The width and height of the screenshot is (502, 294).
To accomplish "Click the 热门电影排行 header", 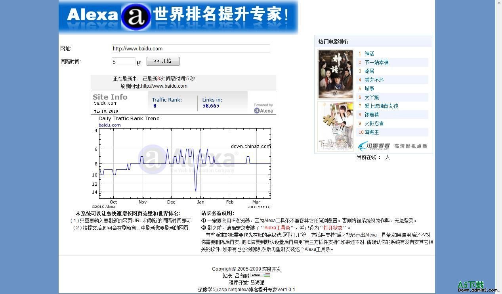I will click(334, 42).
